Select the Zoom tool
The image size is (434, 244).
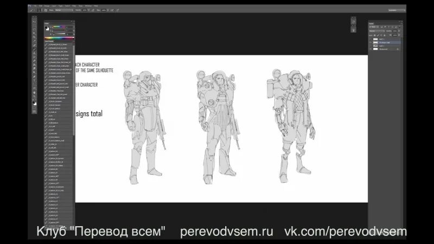tap(34, 97)
